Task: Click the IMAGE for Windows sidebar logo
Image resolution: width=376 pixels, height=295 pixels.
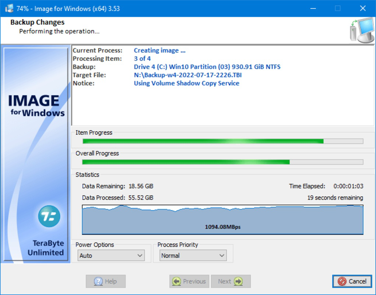Action: (36, 104)
